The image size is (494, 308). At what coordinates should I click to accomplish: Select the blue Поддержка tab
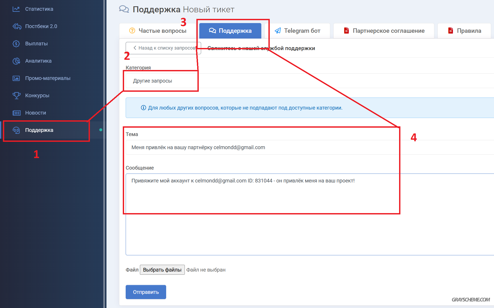(230, 31)
